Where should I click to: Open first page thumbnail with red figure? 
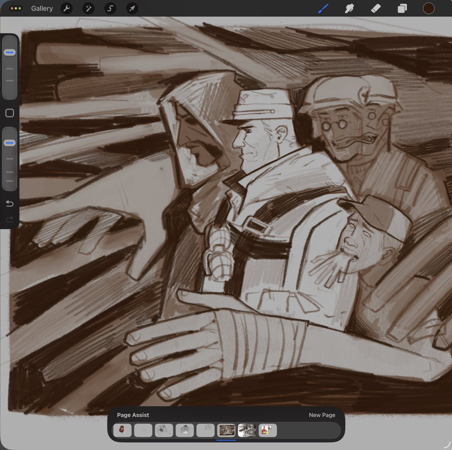coord(122,430)
